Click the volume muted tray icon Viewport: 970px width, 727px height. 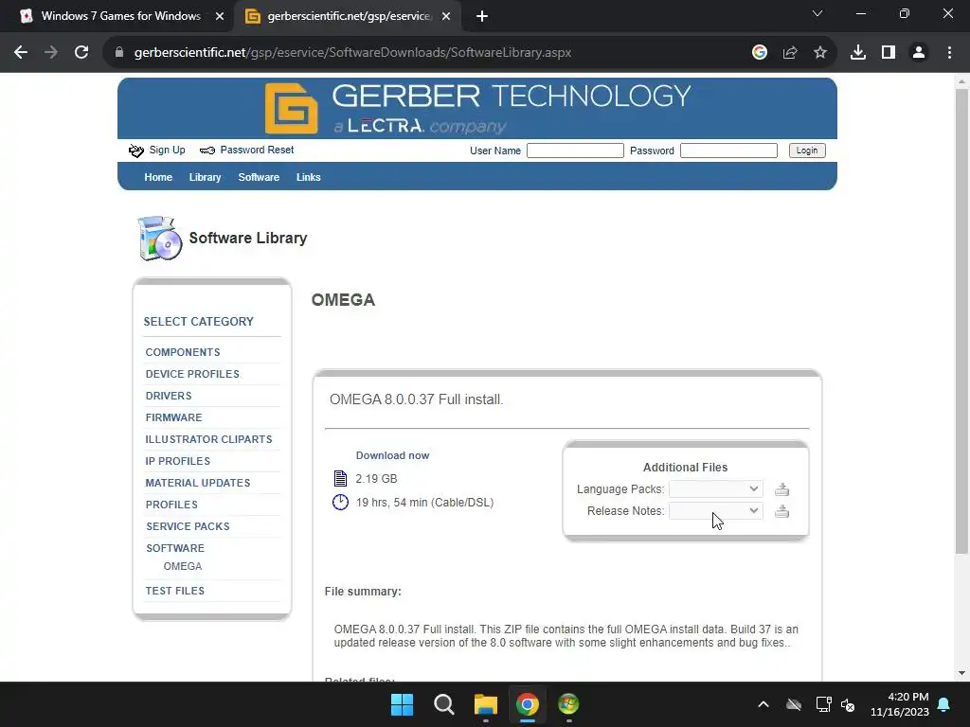pos(848,704)
